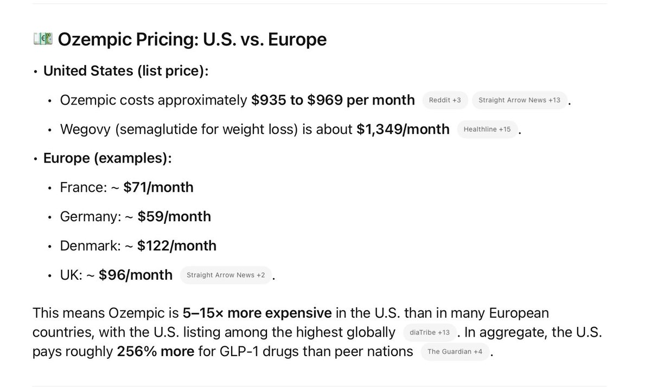651x387 pixels.
Task: Click the Europe (examples) bullet label
Action: point(107,159)
